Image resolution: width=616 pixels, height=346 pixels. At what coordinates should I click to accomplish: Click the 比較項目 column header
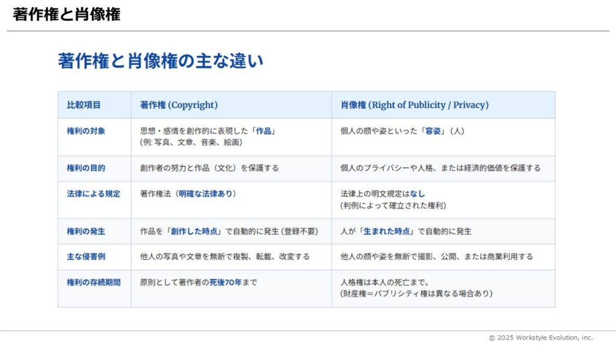84,105
